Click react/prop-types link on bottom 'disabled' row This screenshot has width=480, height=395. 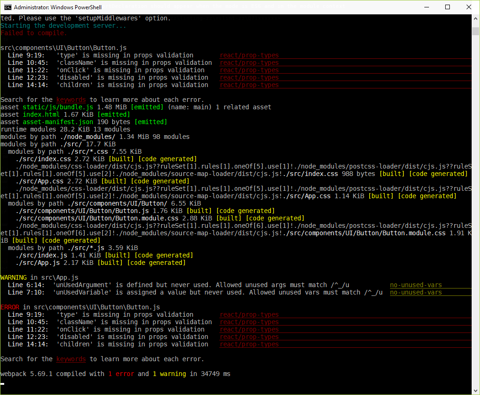pos(249,337)
